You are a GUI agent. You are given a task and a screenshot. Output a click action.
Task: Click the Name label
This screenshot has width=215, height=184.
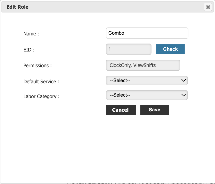[x=31, y=34]
